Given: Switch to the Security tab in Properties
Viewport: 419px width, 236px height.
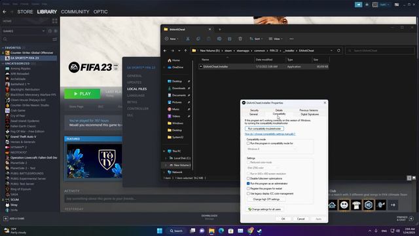Looking at the screenshot, I should tap(255, 110).
